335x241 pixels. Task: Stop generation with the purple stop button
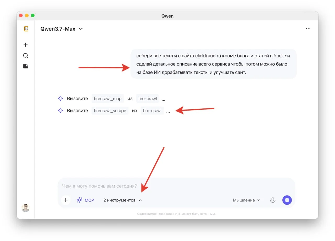[x=287, y=200]
